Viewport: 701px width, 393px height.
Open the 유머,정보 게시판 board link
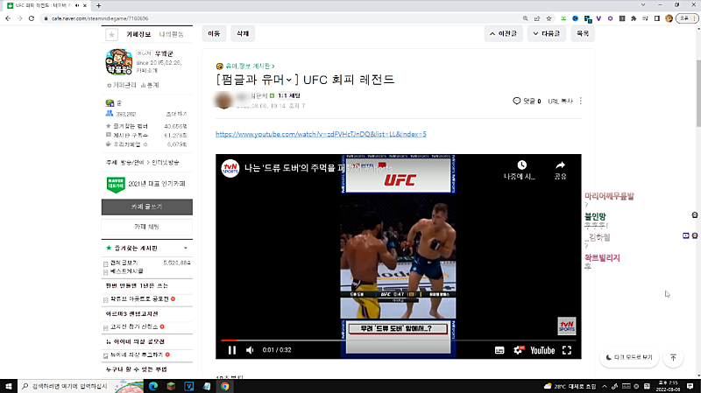(250, 67)
